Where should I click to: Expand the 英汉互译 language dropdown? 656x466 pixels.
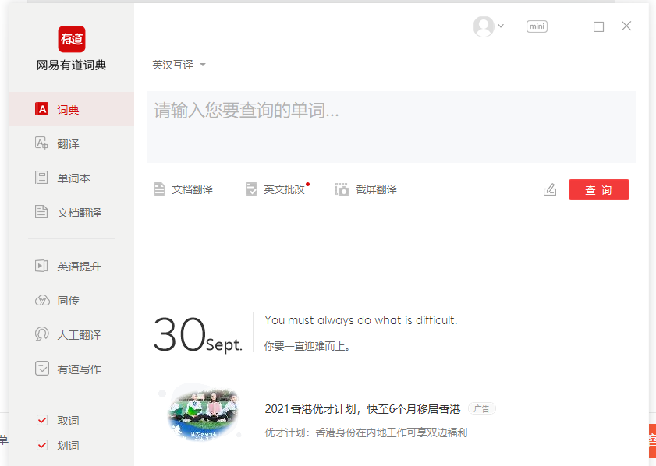pyautogui.click(x=179, y=65)
